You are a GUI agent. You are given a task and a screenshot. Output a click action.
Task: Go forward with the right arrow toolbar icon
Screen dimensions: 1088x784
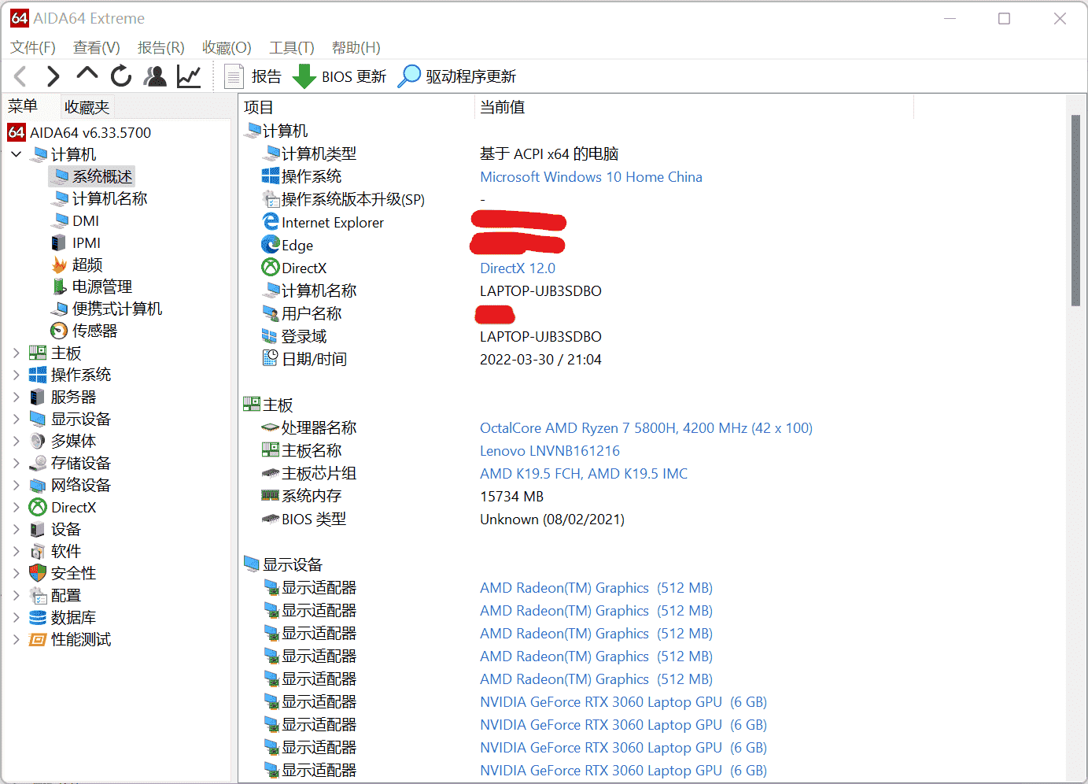[x=53, y=76]
